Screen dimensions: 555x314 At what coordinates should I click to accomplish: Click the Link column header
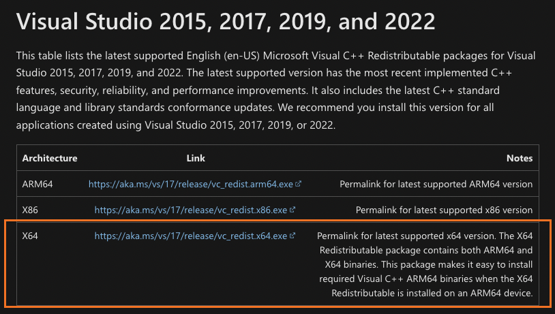pyautogui.click(x=196, y=158)
